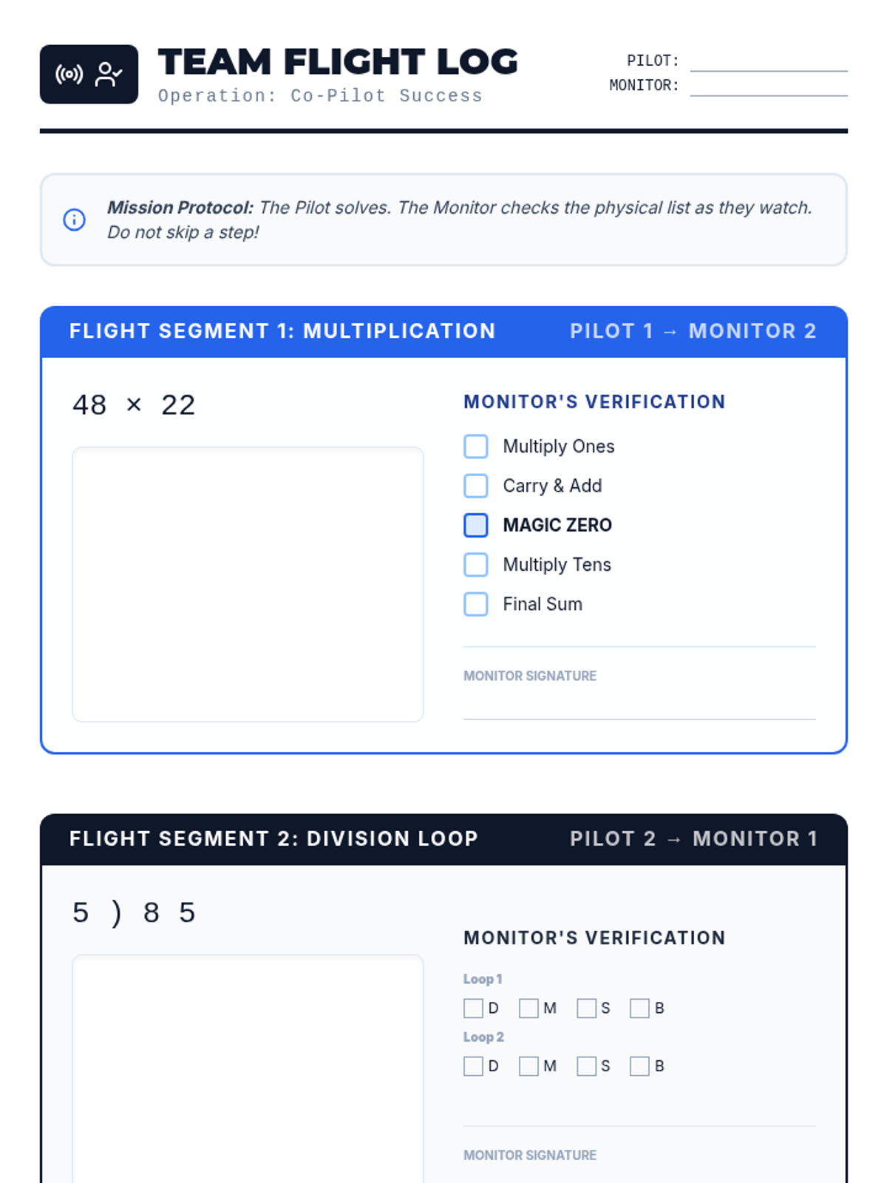Check Loop 1 S checkbox
887x1183 pixels.
(587, 1009)
